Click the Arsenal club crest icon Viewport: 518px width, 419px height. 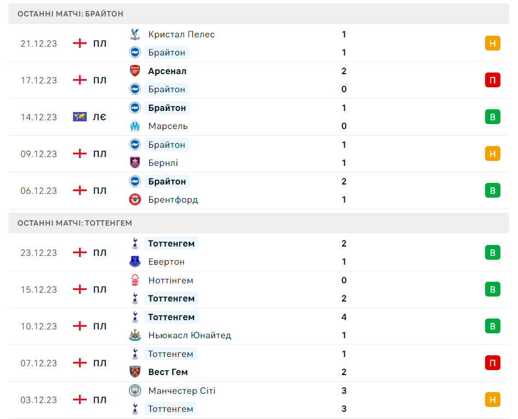click(134, 71)
